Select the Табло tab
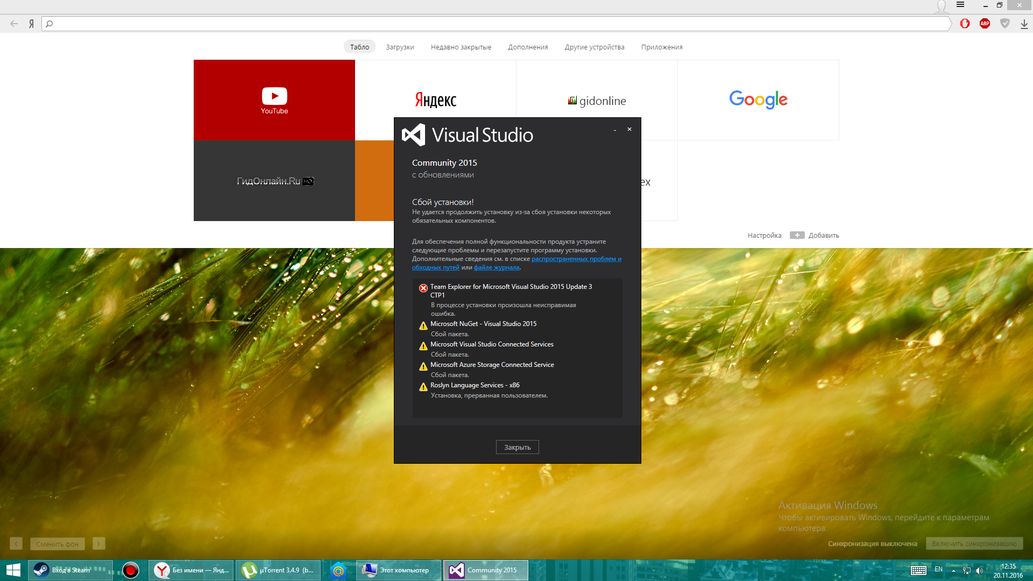Viewport: 1033px width, 581px height. pos(359,47)
